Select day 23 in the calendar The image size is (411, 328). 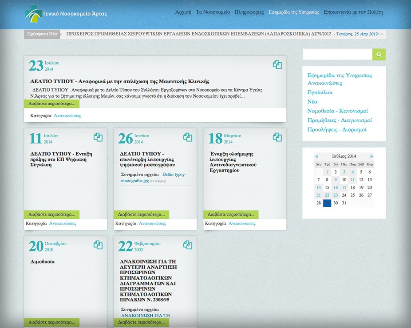pos(336,195)
